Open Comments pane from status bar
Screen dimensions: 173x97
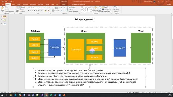tap(136, 92)
